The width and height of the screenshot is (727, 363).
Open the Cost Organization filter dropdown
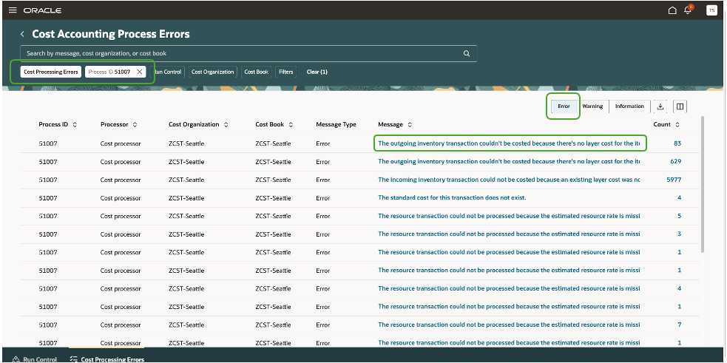coord(212,72)
